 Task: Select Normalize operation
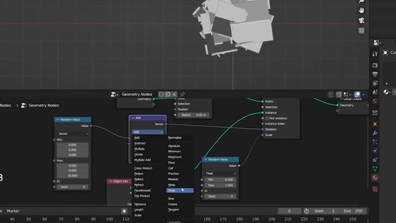point(174,138)
